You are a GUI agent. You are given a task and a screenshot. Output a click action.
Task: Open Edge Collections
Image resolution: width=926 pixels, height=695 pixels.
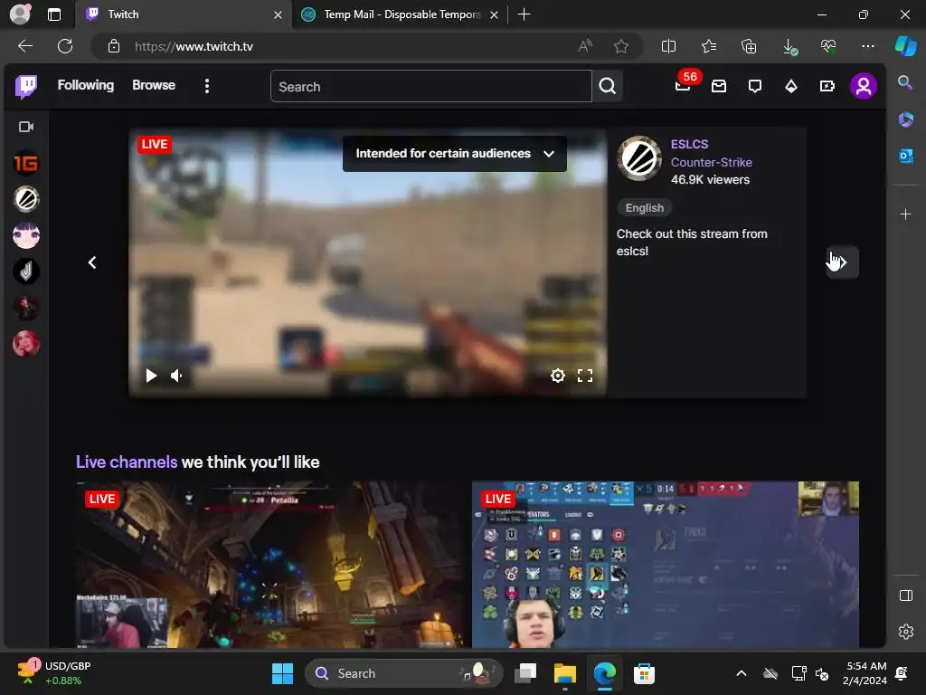pos(749,46)
